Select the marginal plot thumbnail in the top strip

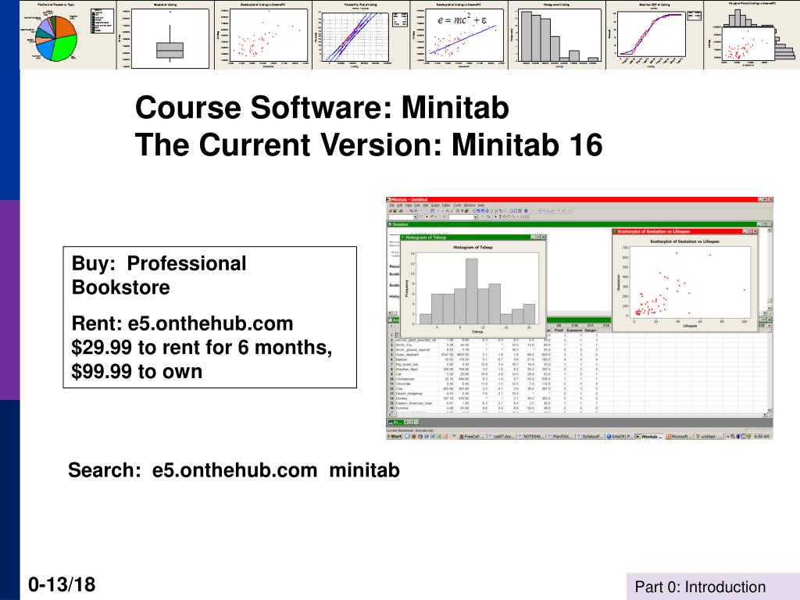[x=752, y=34]
